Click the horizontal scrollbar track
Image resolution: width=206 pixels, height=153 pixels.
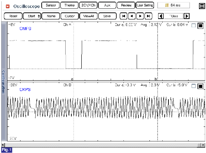coord(101,145)
